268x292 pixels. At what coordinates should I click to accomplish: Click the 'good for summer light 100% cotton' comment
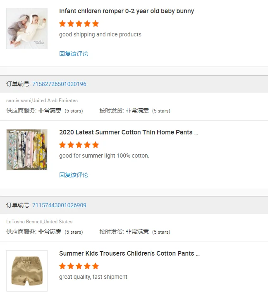click(x=104, y=156)
